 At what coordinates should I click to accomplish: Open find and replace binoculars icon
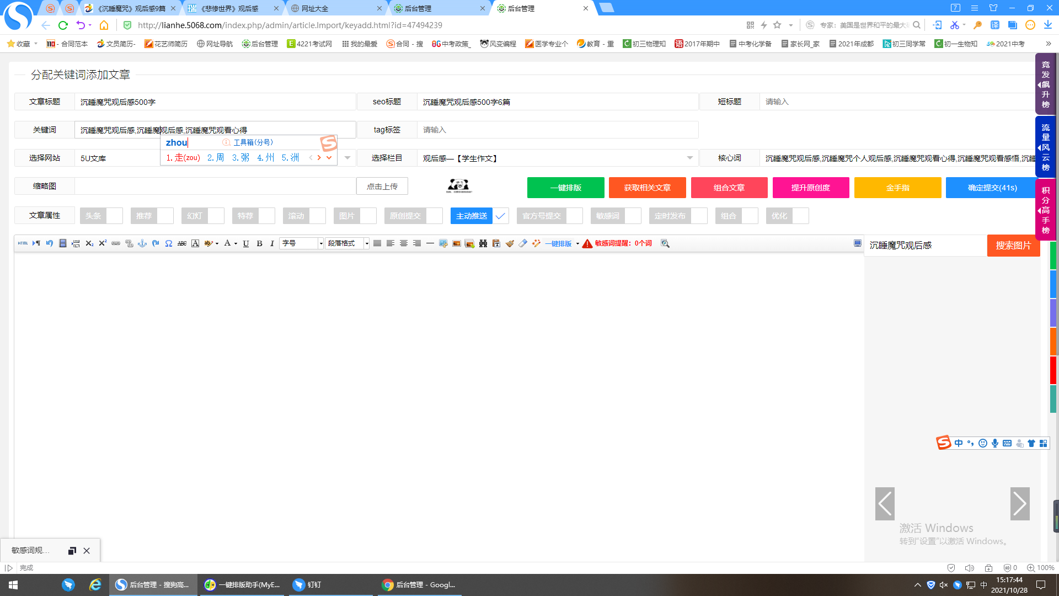(483, 243)
